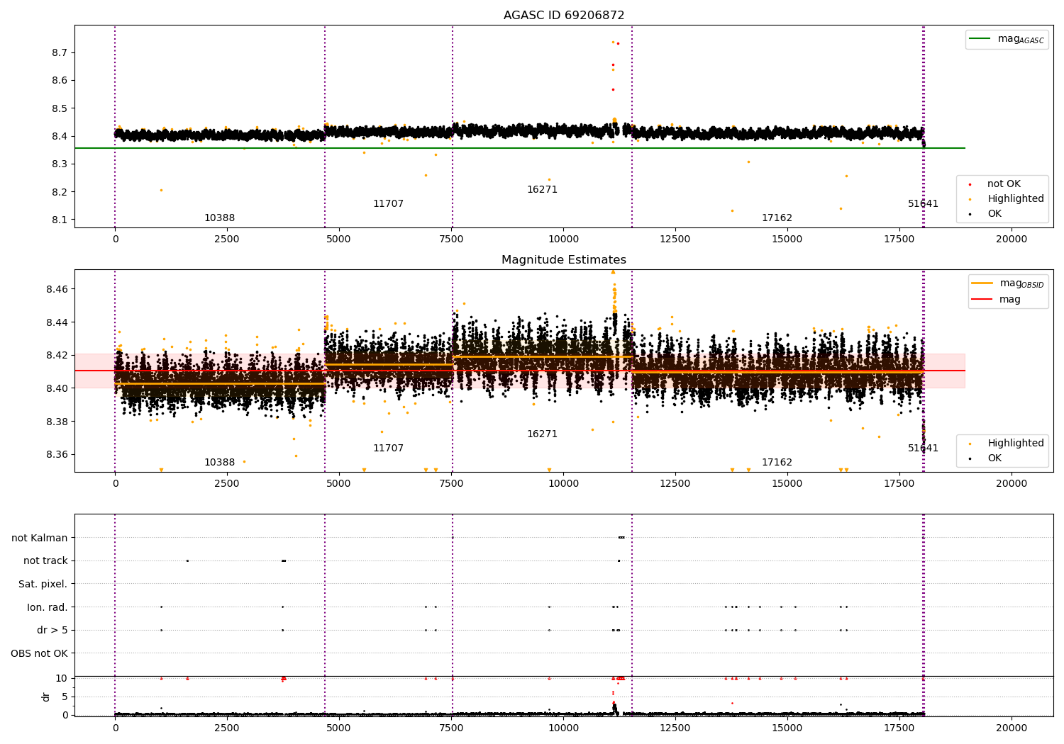Click the 5 tick on the dr axis
Image resolution: width=1064 pixels, height=744 pixels.
point(65,697)
